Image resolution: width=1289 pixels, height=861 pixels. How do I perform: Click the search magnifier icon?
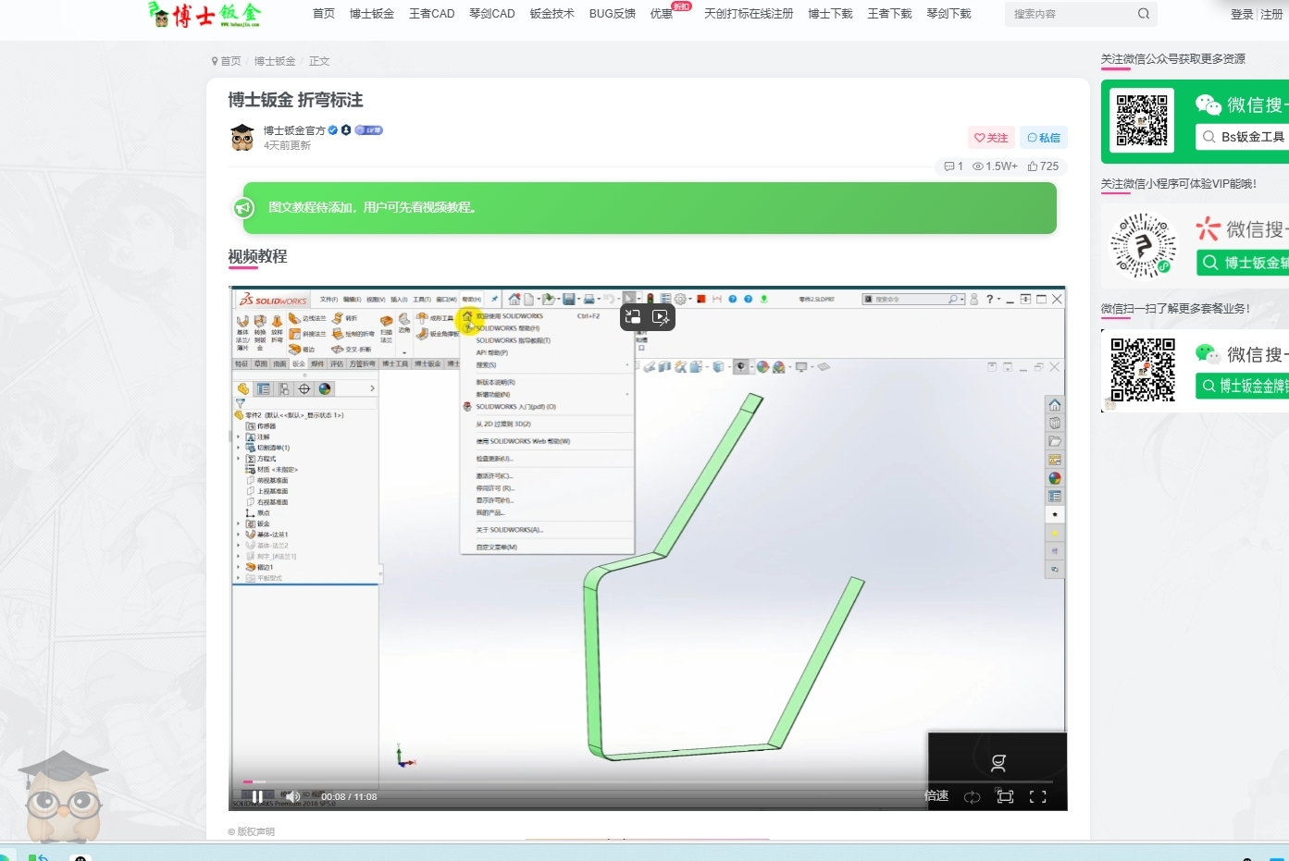point(1144,14)
